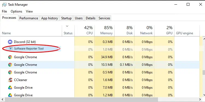Sort by the 0% Network column
The image size is (205, 102).
[x=144, y=31]
